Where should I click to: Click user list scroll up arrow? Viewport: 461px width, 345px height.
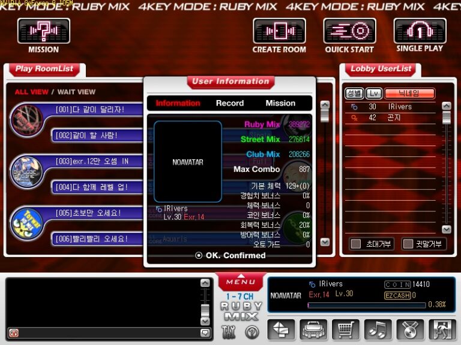(447, 106)
